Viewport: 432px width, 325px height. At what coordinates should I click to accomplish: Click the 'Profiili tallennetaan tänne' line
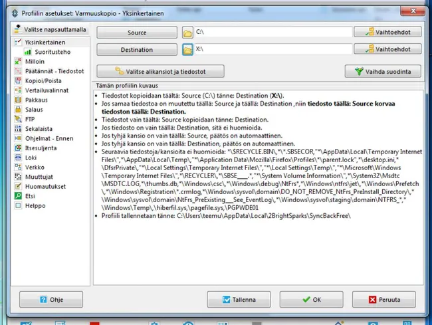click(226, 215)
